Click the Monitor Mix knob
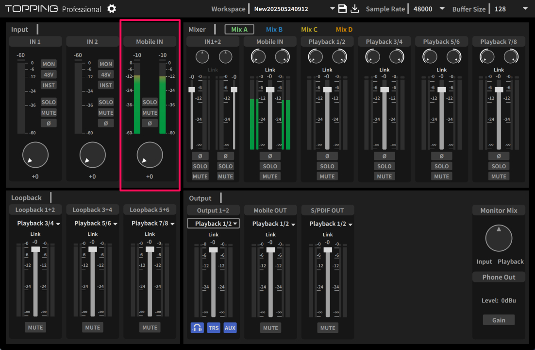 tap(499, 238)
